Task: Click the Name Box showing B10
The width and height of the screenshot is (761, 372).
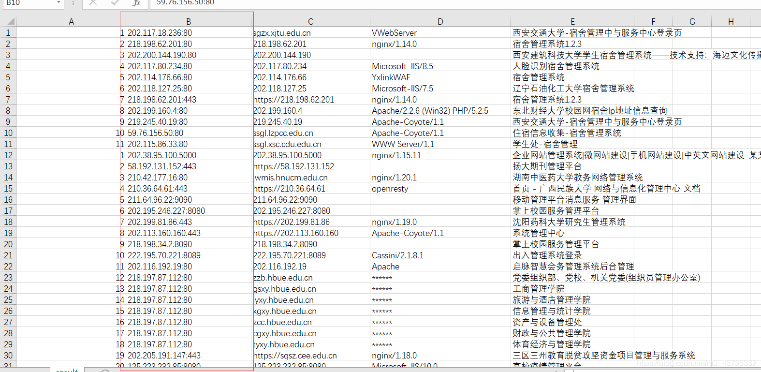Action: [x=28, y=3]
